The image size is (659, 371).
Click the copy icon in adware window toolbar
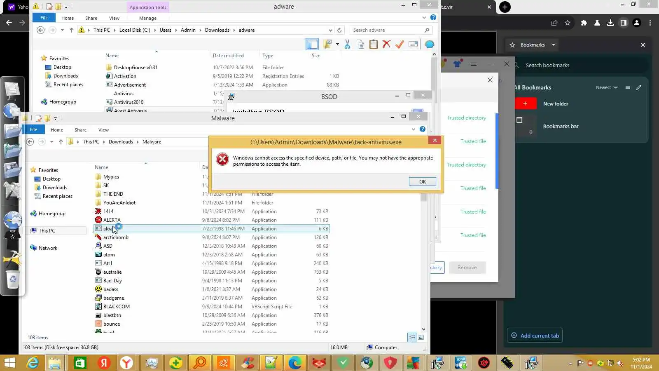[x=360, y=45]
